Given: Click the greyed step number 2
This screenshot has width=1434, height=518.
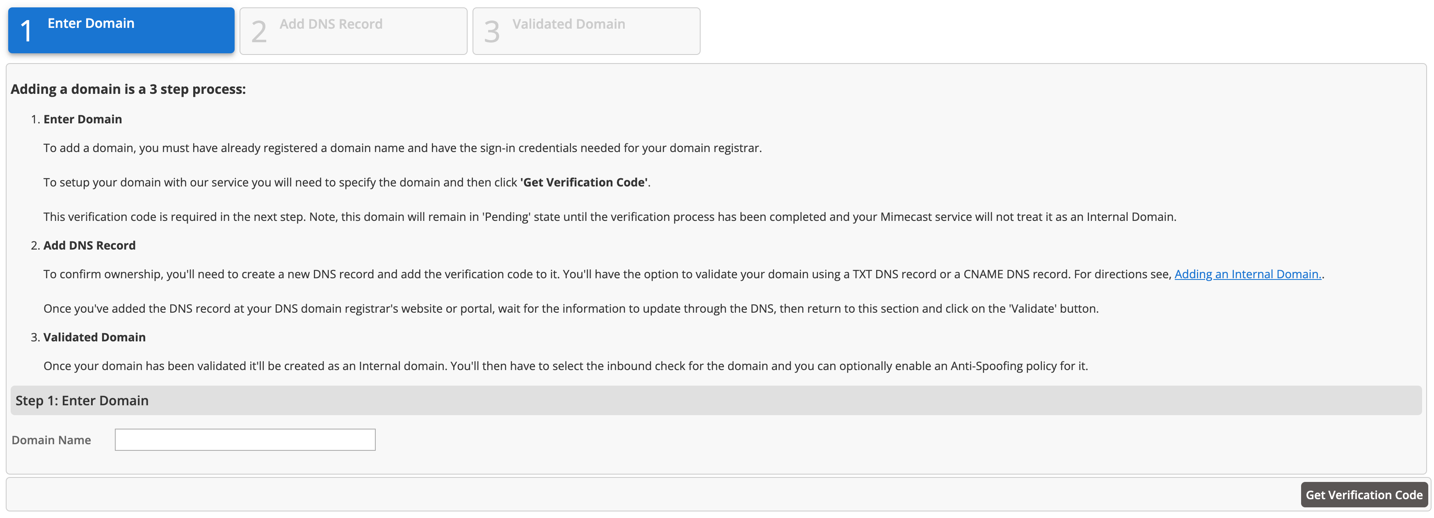Looking at the screenshot, I should coord(259,32).
